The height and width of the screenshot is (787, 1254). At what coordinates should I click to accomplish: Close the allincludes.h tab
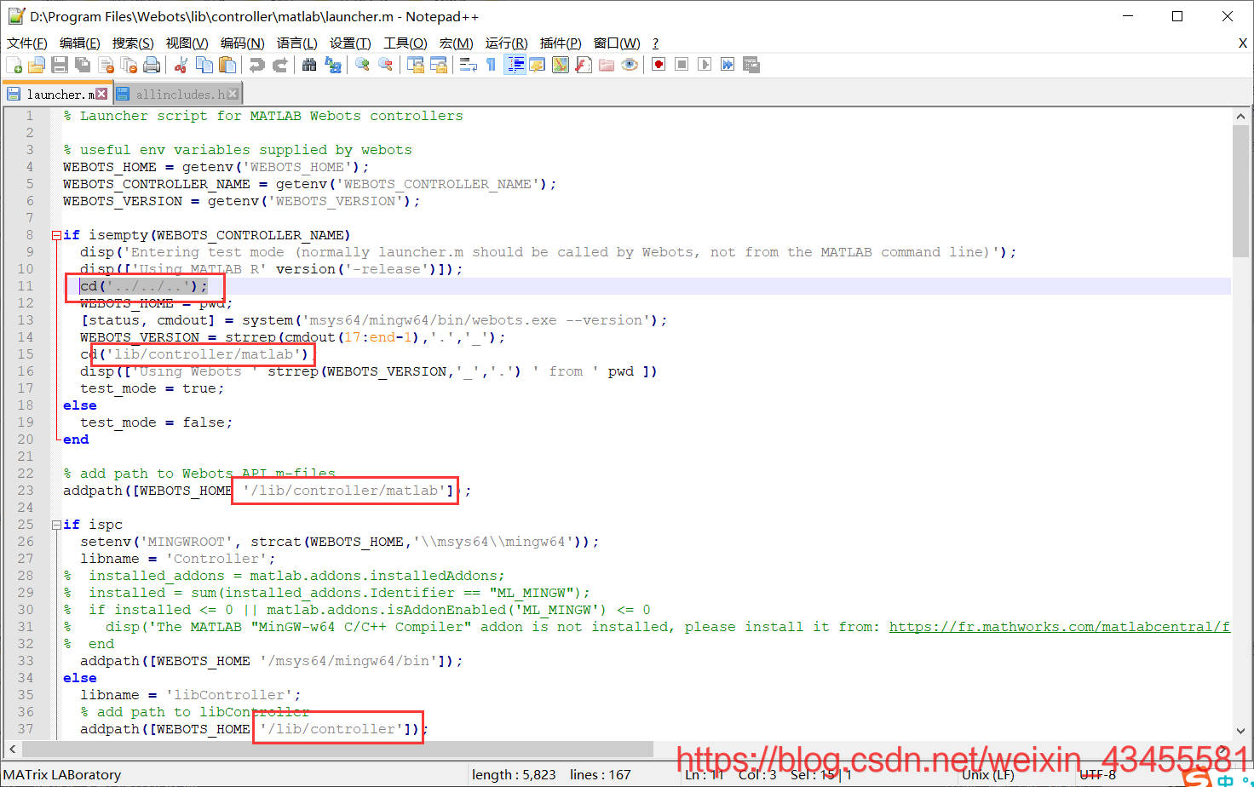click(x=233, y=94)
